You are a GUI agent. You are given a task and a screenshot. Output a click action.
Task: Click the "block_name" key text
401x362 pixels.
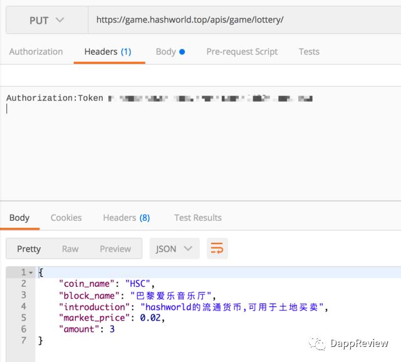89,295
